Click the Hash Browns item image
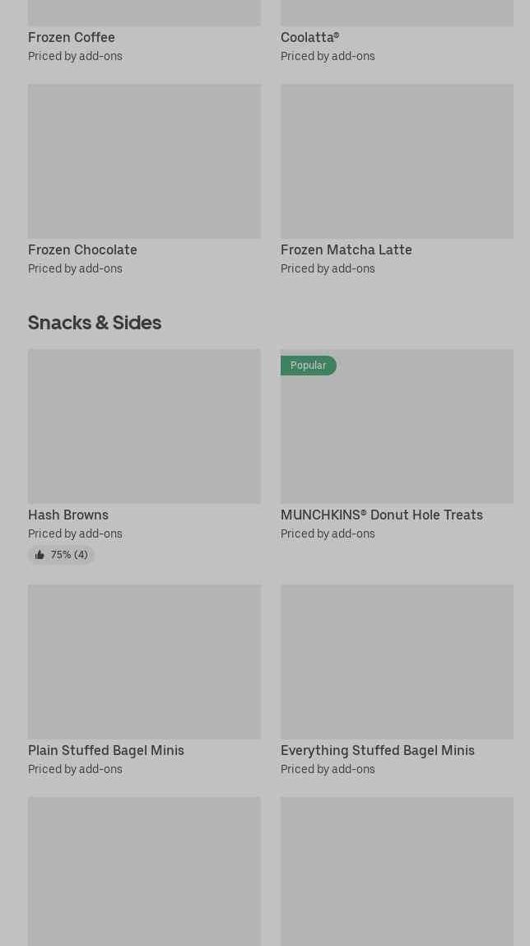The height and width of the screenshot is (946, 530). 144,426
